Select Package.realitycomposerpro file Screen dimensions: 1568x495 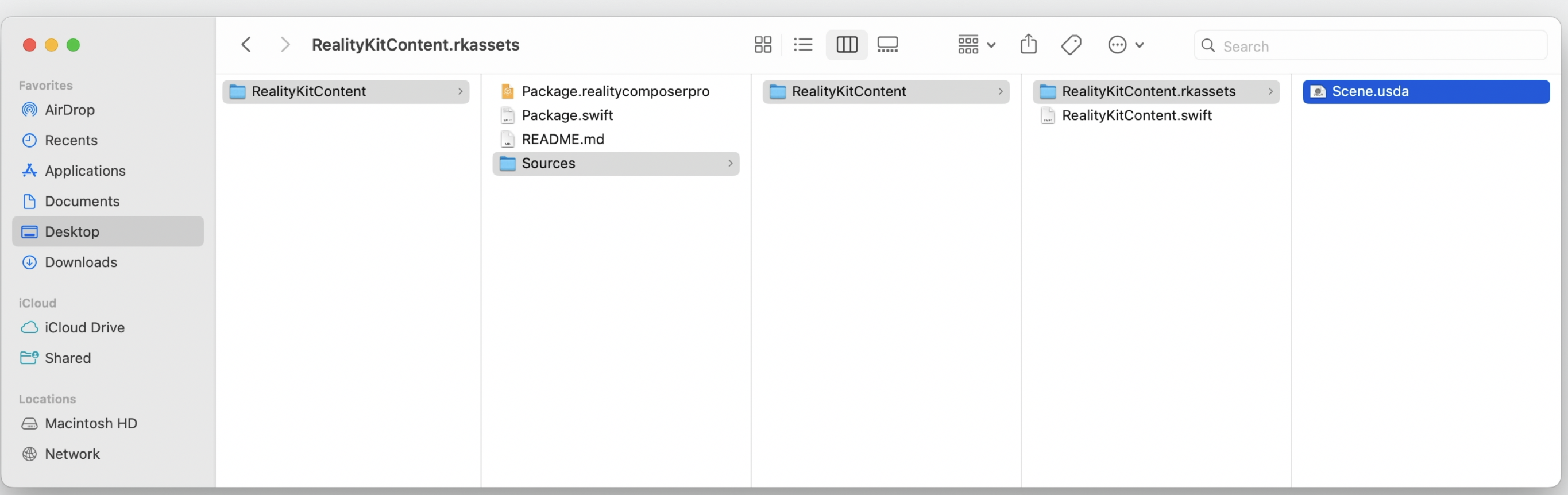615,91
